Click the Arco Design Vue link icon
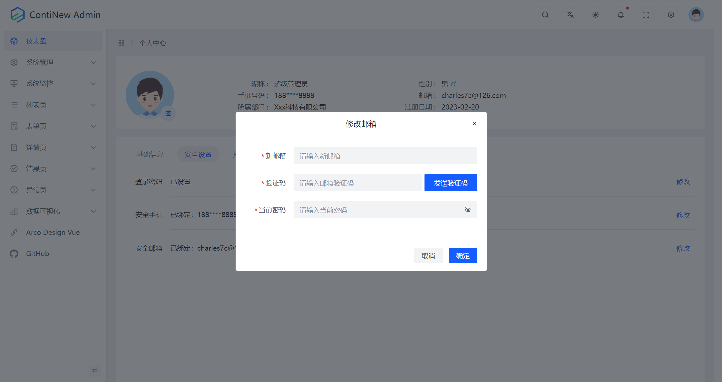Image resolution: width=722 pixels, height=382 pixels. [14, 232]
